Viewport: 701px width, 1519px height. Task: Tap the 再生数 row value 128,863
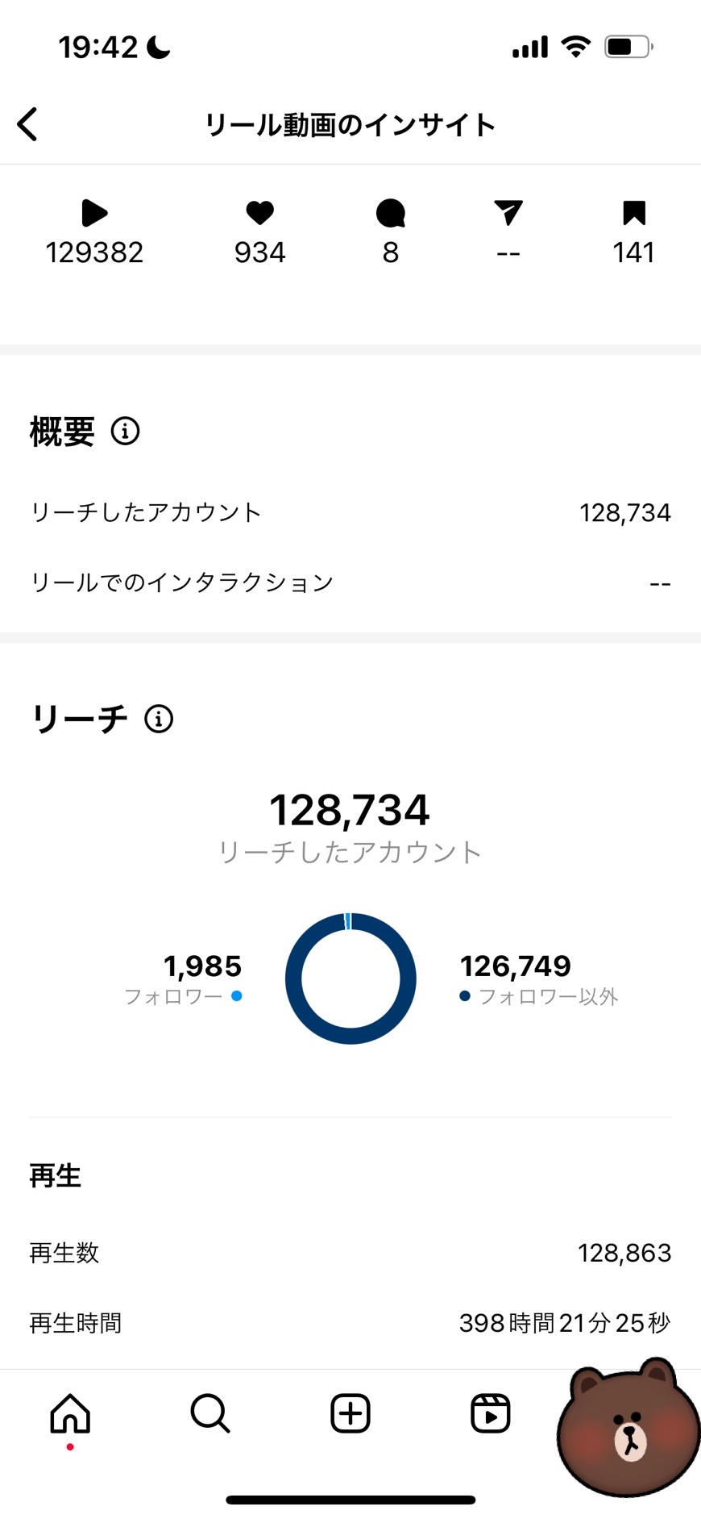click(624, 1253)
